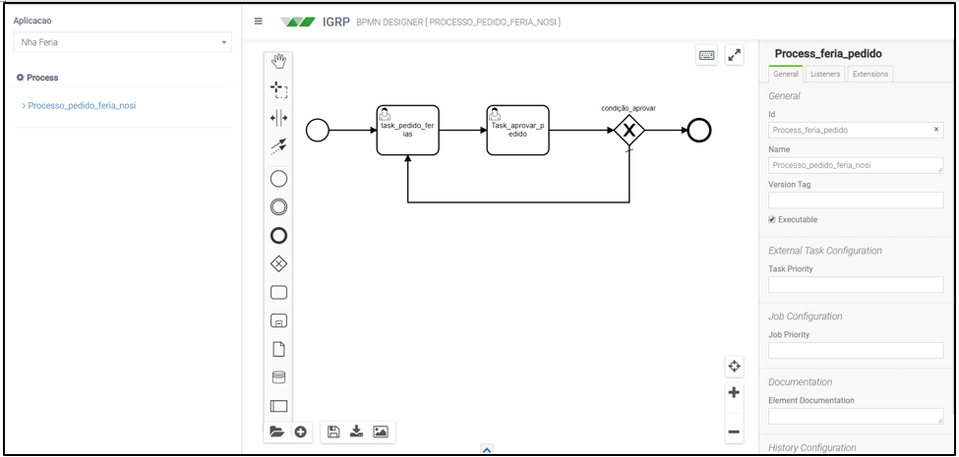959x457 pixels.
Task: Activate the lasso selection tool
Action: [x=278, y=89]
